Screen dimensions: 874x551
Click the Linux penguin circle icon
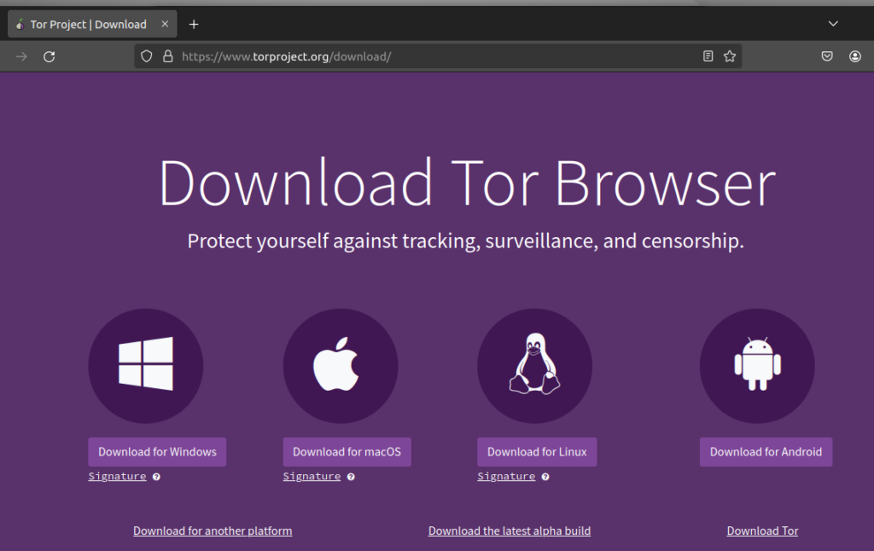pos(534,365)
